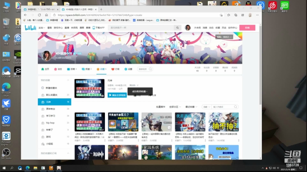The width and height of the screenshot is (307, 172).
Task: Switch to the 主页 tab
Action: (x=45, y=69)
